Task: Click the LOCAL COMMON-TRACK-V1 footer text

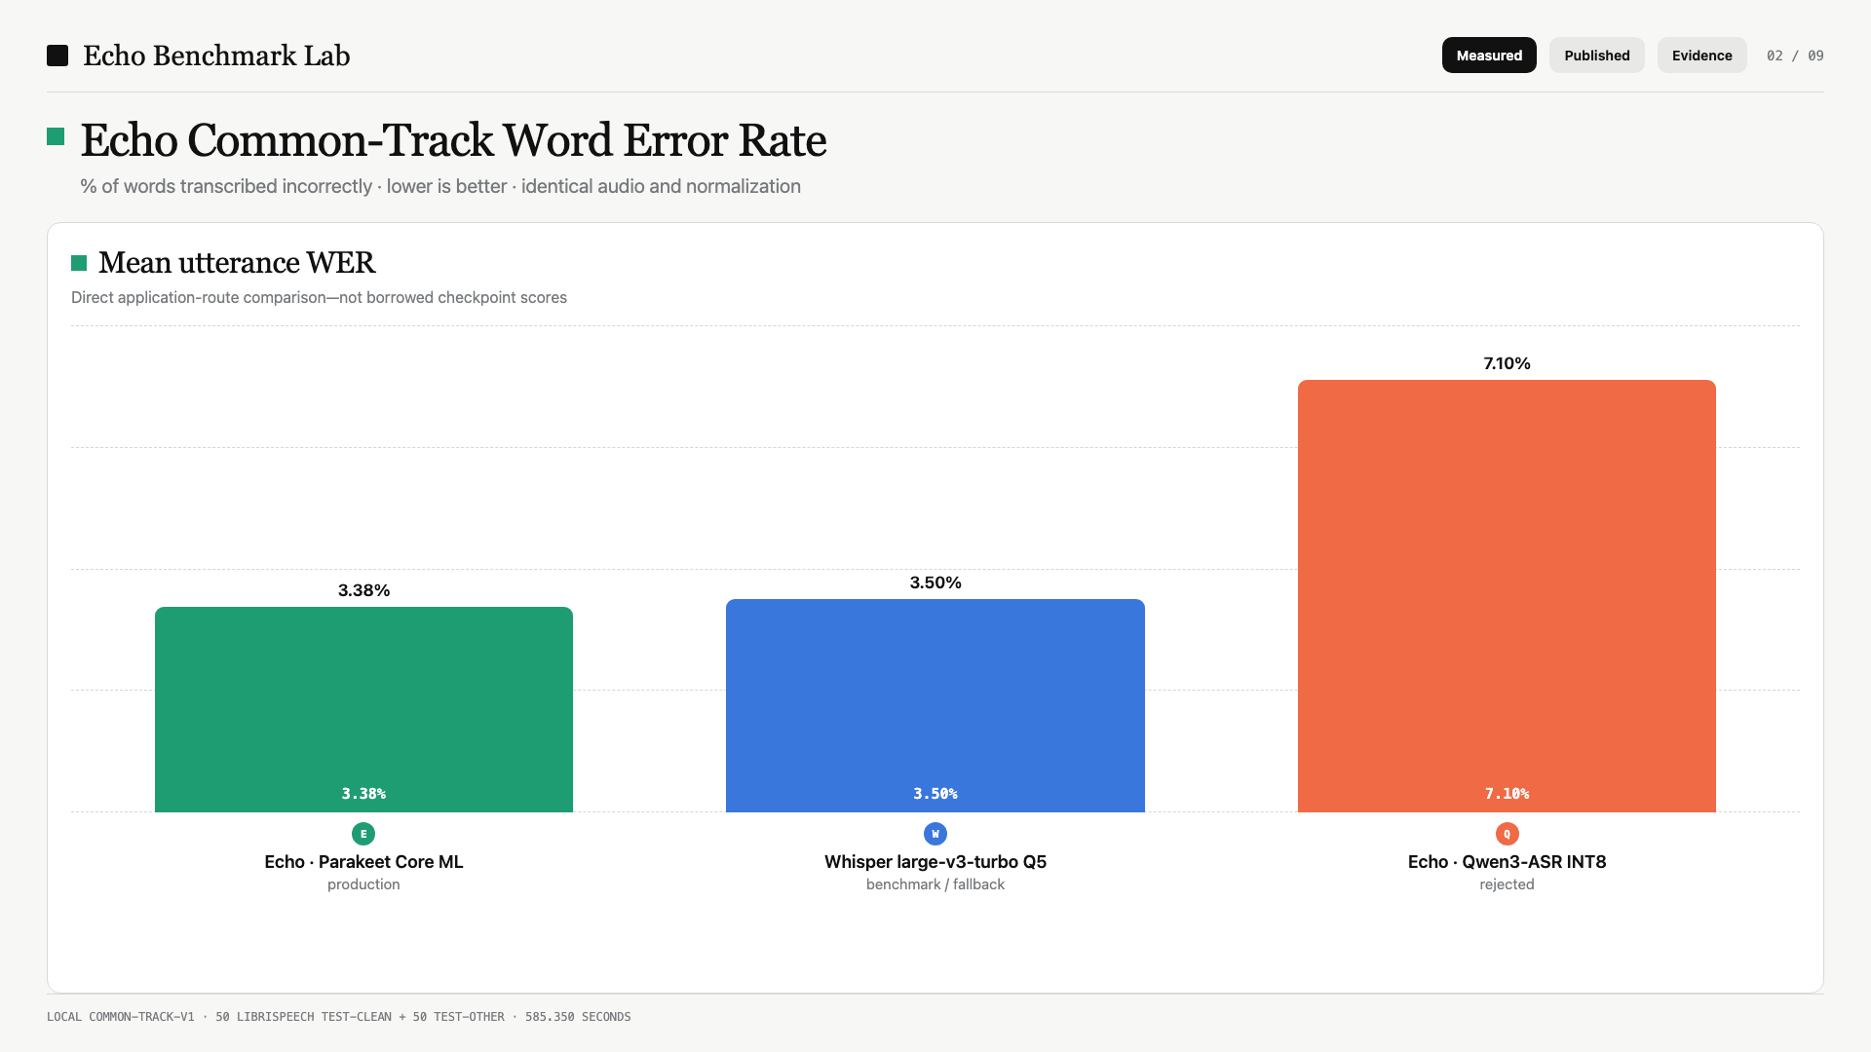Action: (121, 1017)
